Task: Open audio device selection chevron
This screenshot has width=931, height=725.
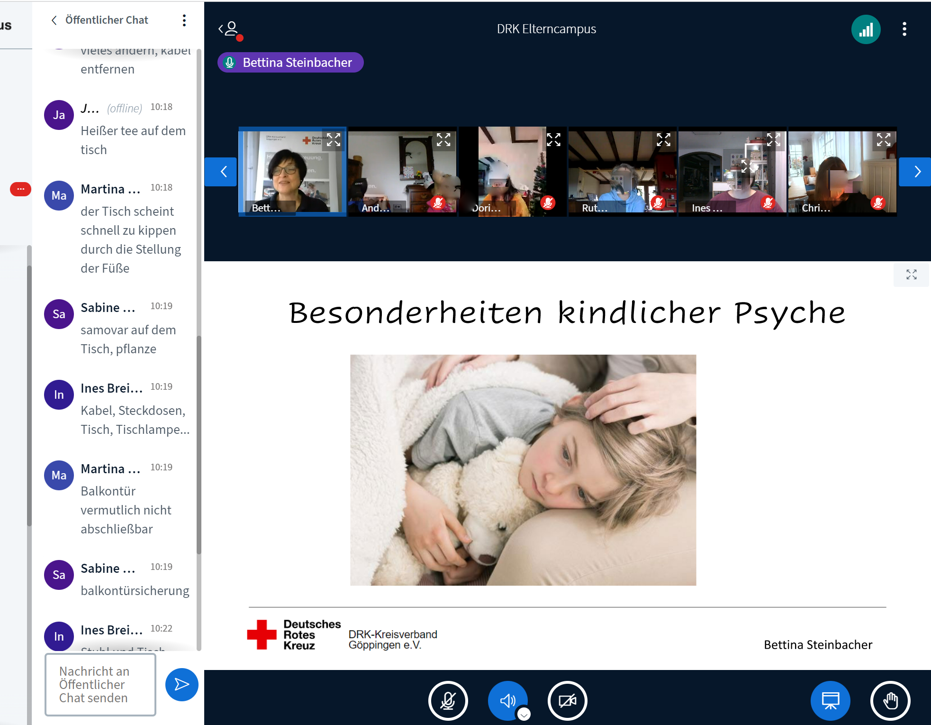Action: point(524,714)
